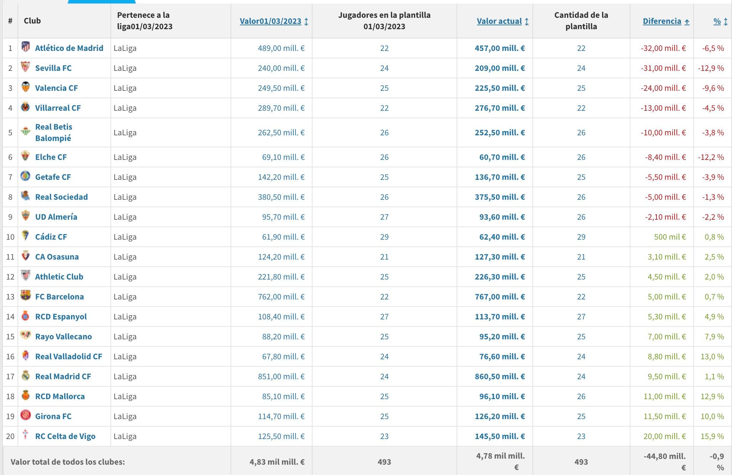Click RCD Mallorca squad size 26

coord(581,396)
